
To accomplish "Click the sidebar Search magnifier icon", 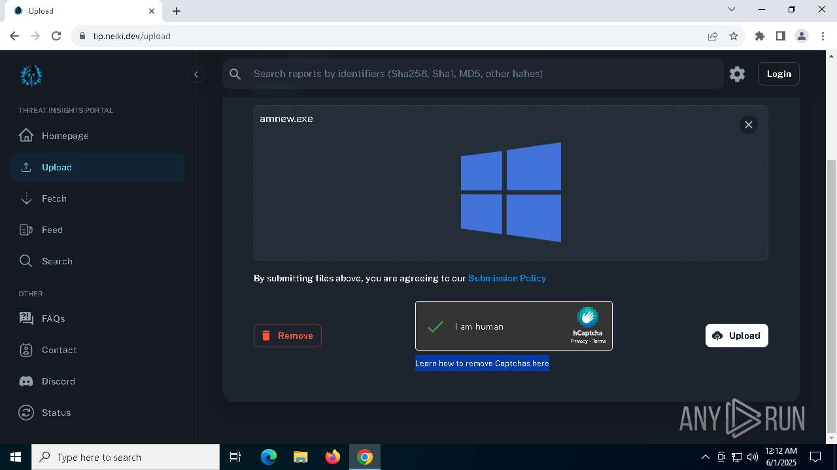I will 26,261.
